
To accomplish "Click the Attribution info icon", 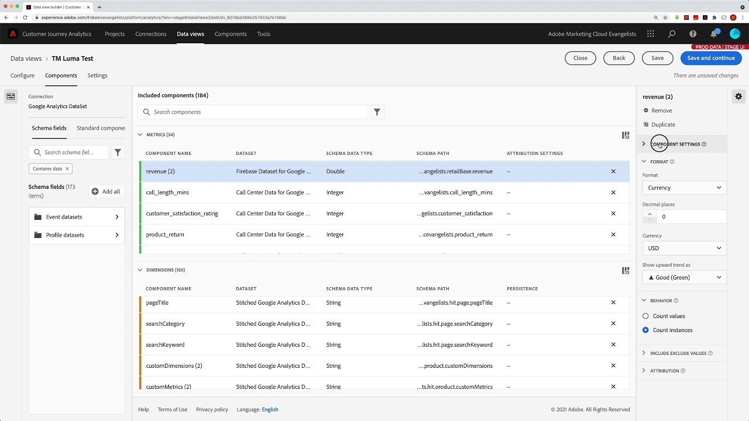I will tap(683, 371).
